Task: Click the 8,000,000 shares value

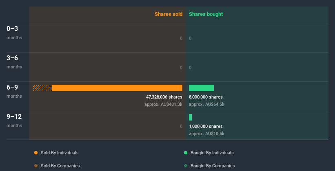Action: tap(206, 97)
